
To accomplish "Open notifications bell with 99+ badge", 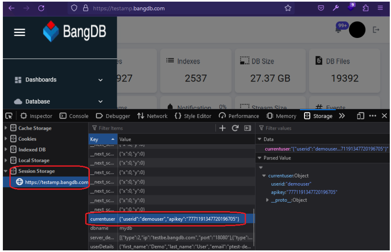I will coord(341,28).
